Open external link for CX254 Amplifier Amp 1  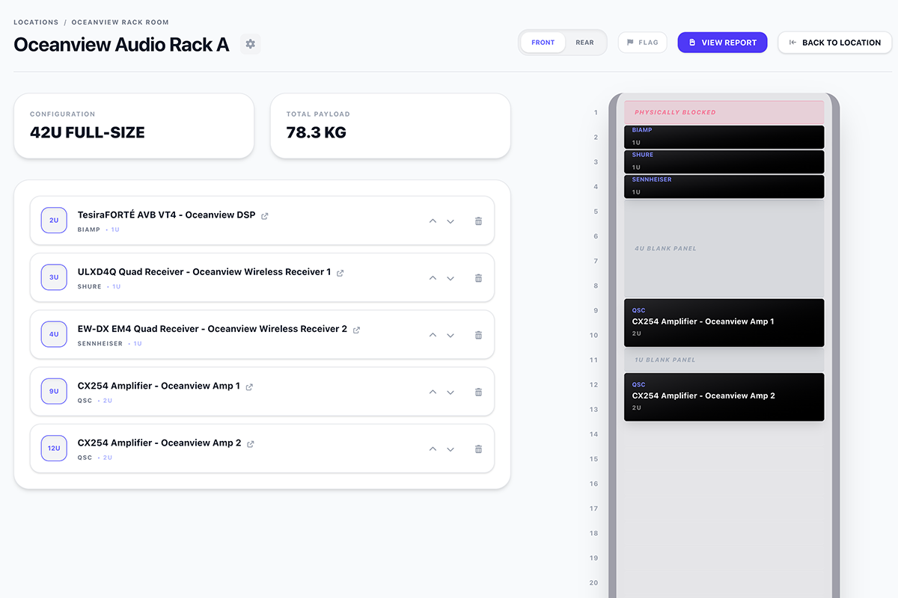[x=248, y=386]
